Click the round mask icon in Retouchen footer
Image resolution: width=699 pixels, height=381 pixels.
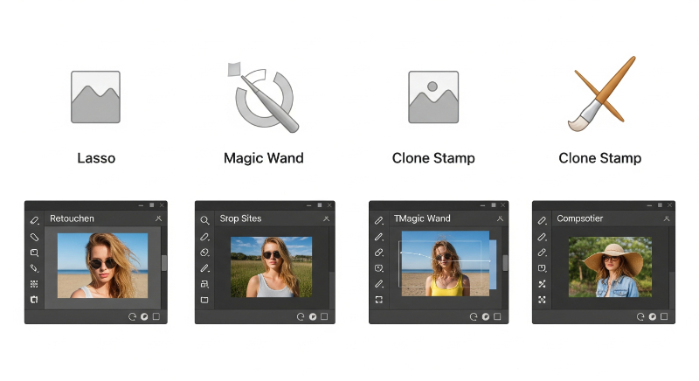click(x=144, y=316)
